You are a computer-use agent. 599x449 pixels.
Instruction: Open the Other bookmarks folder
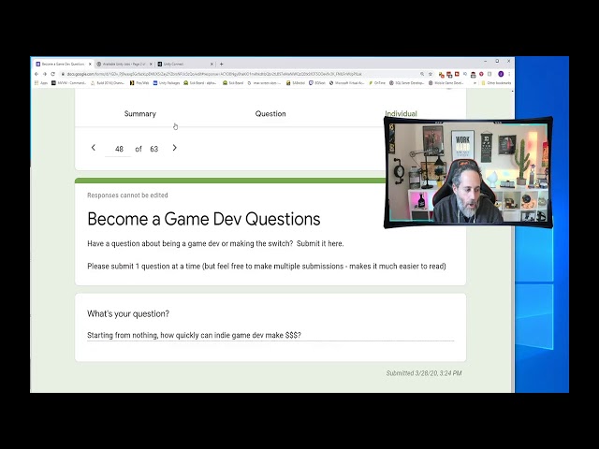496,83
